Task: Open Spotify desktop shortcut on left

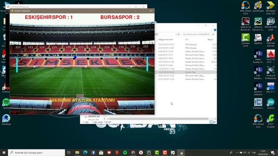Action: pyautogui.click(x=6, y=104)
